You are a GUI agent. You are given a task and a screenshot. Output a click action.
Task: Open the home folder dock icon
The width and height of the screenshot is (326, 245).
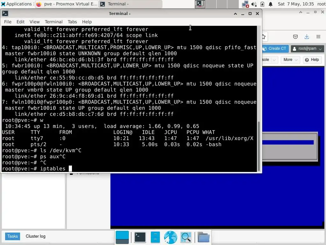203,237
